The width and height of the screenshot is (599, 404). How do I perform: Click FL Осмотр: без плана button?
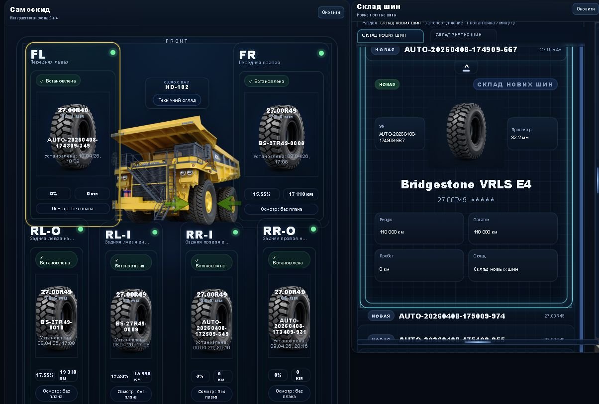point(73,208)
